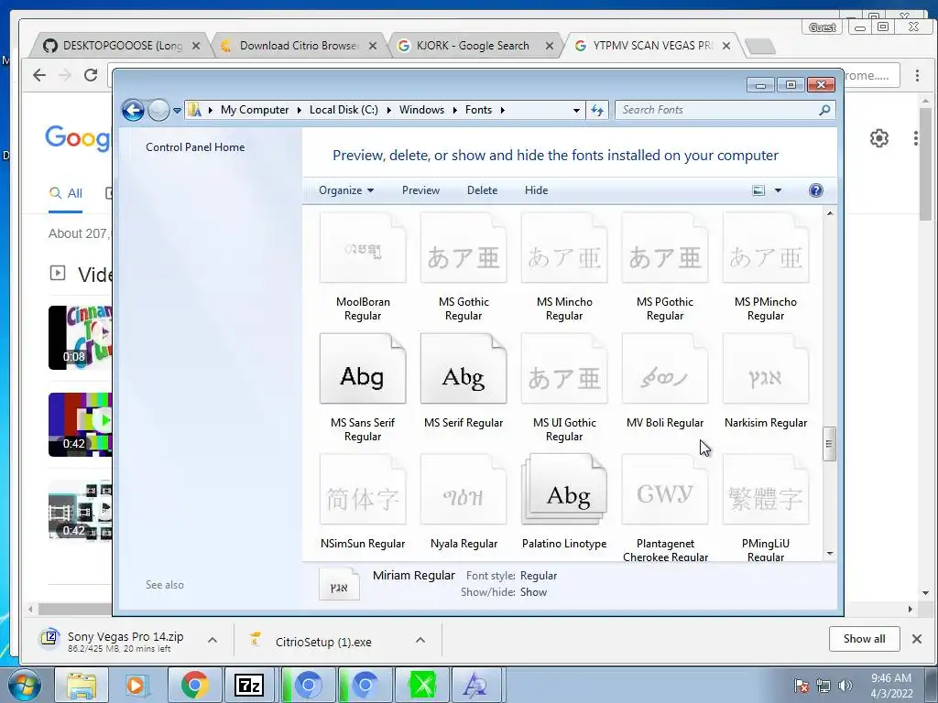Select the MS UI Gothic Regular font icon

(x=564, y=369)
